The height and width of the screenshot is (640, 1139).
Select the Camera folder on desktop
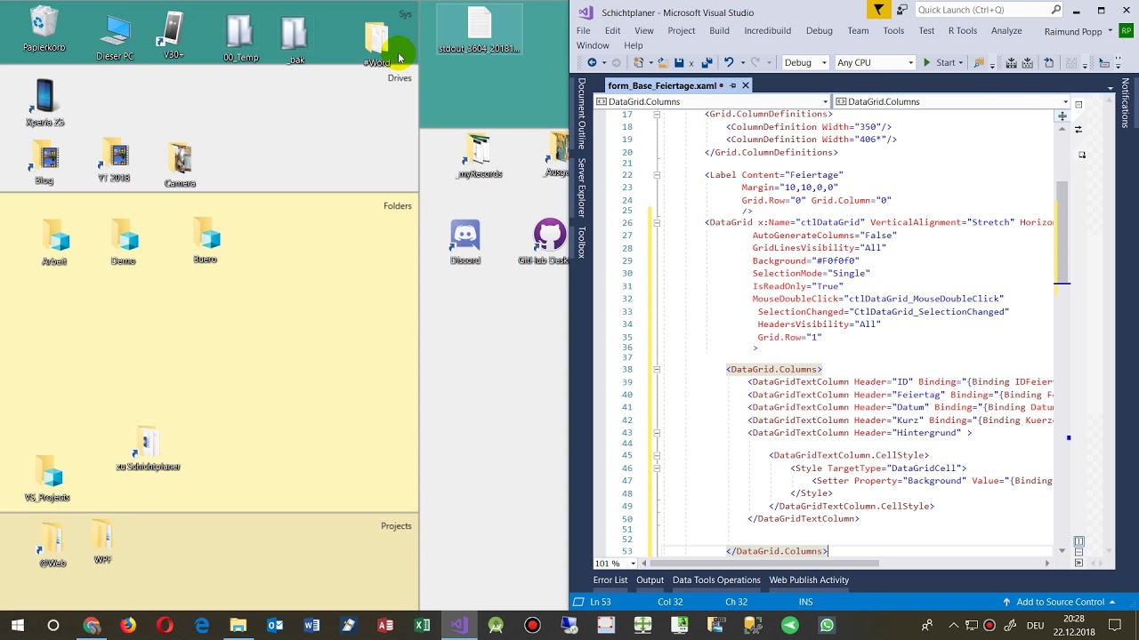click(x=180, y=165)
